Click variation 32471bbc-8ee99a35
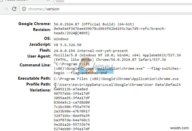 coord(72,115)
